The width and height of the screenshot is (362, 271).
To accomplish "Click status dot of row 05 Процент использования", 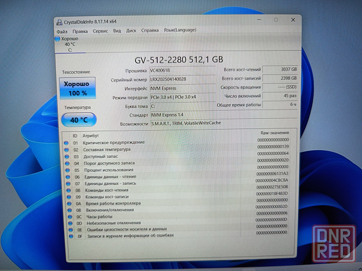I will tap(68, 170).
